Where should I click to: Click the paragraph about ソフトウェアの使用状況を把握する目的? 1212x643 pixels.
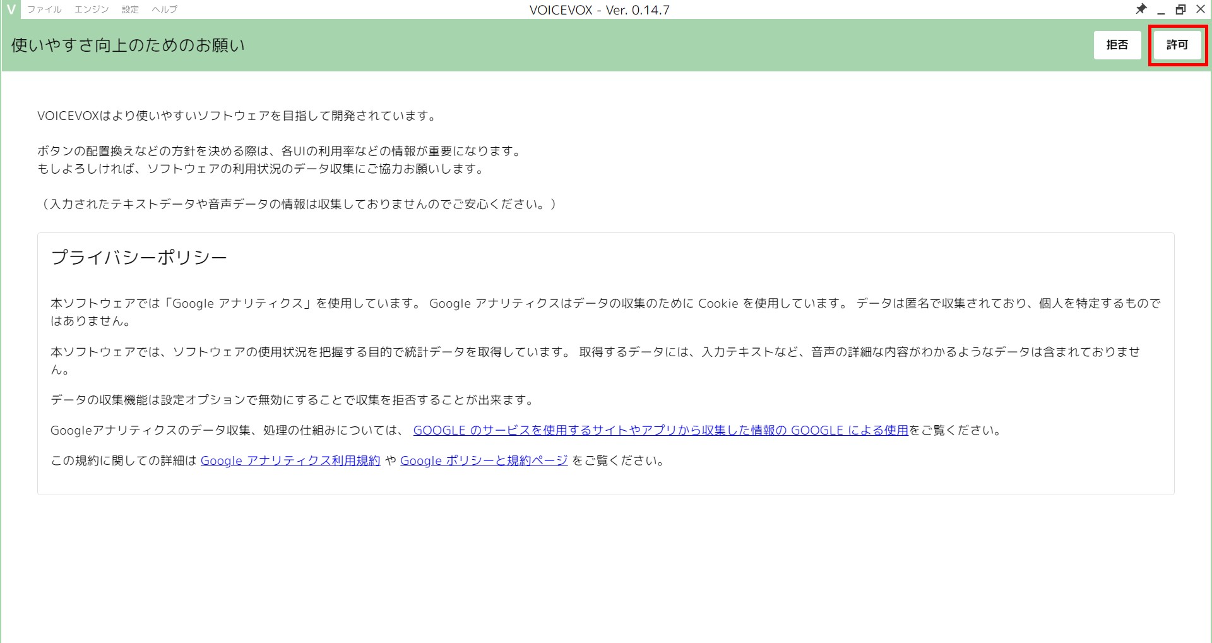[x=596, y=361]
